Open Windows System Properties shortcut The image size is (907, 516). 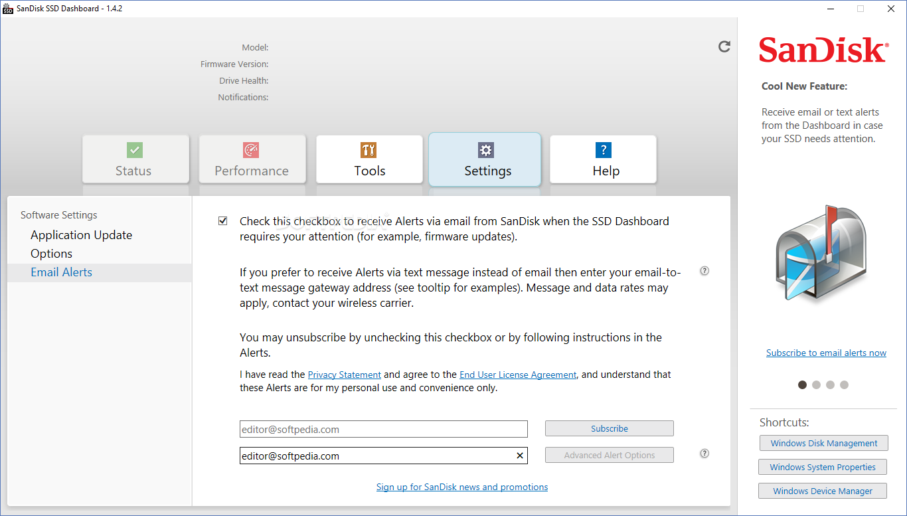click(823, 467)
